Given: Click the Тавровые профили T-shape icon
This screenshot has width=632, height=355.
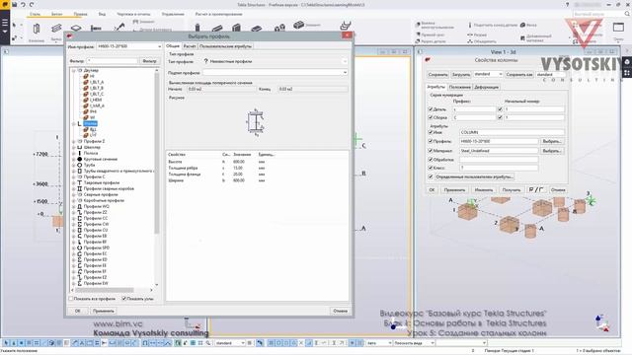Looking at the screenshot, I should tap(80, 182).
